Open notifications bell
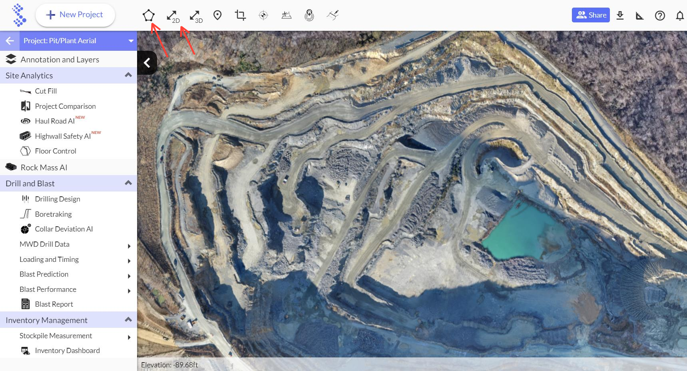 (680, 16)
